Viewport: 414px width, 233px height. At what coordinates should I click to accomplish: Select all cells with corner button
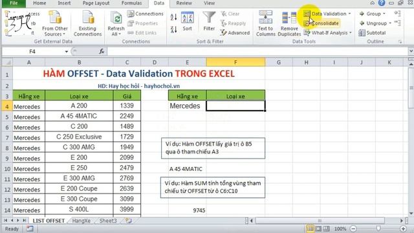click(7, 62)
